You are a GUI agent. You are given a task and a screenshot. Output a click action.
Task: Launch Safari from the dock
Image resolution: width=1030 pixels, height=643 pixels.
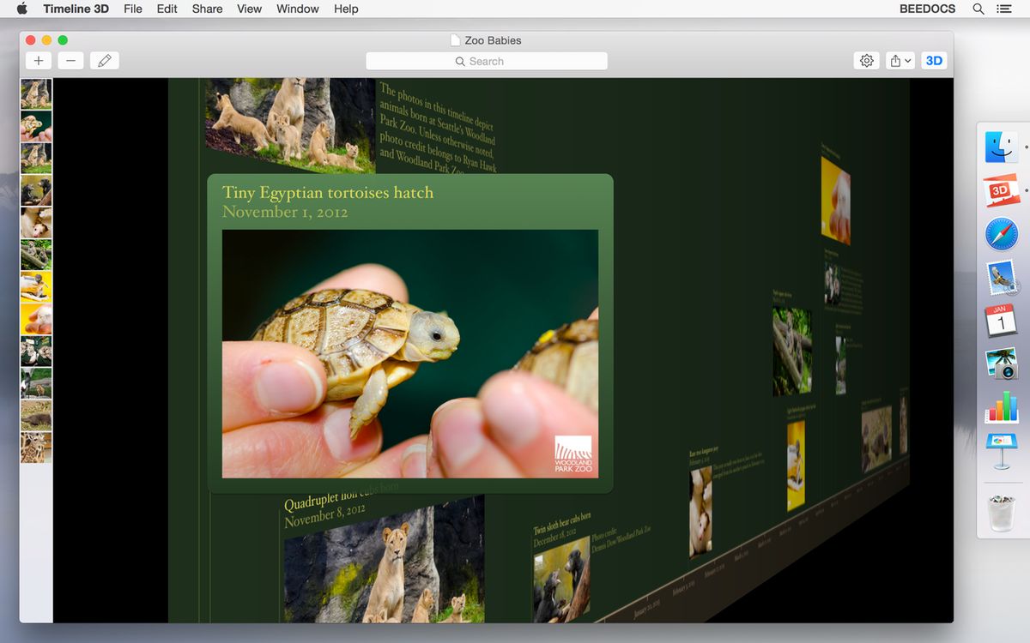pyautogui.click(x=1001, y=234)
